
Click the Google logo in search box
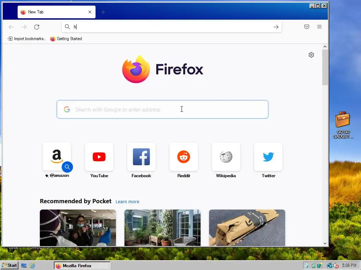[67, 109]
